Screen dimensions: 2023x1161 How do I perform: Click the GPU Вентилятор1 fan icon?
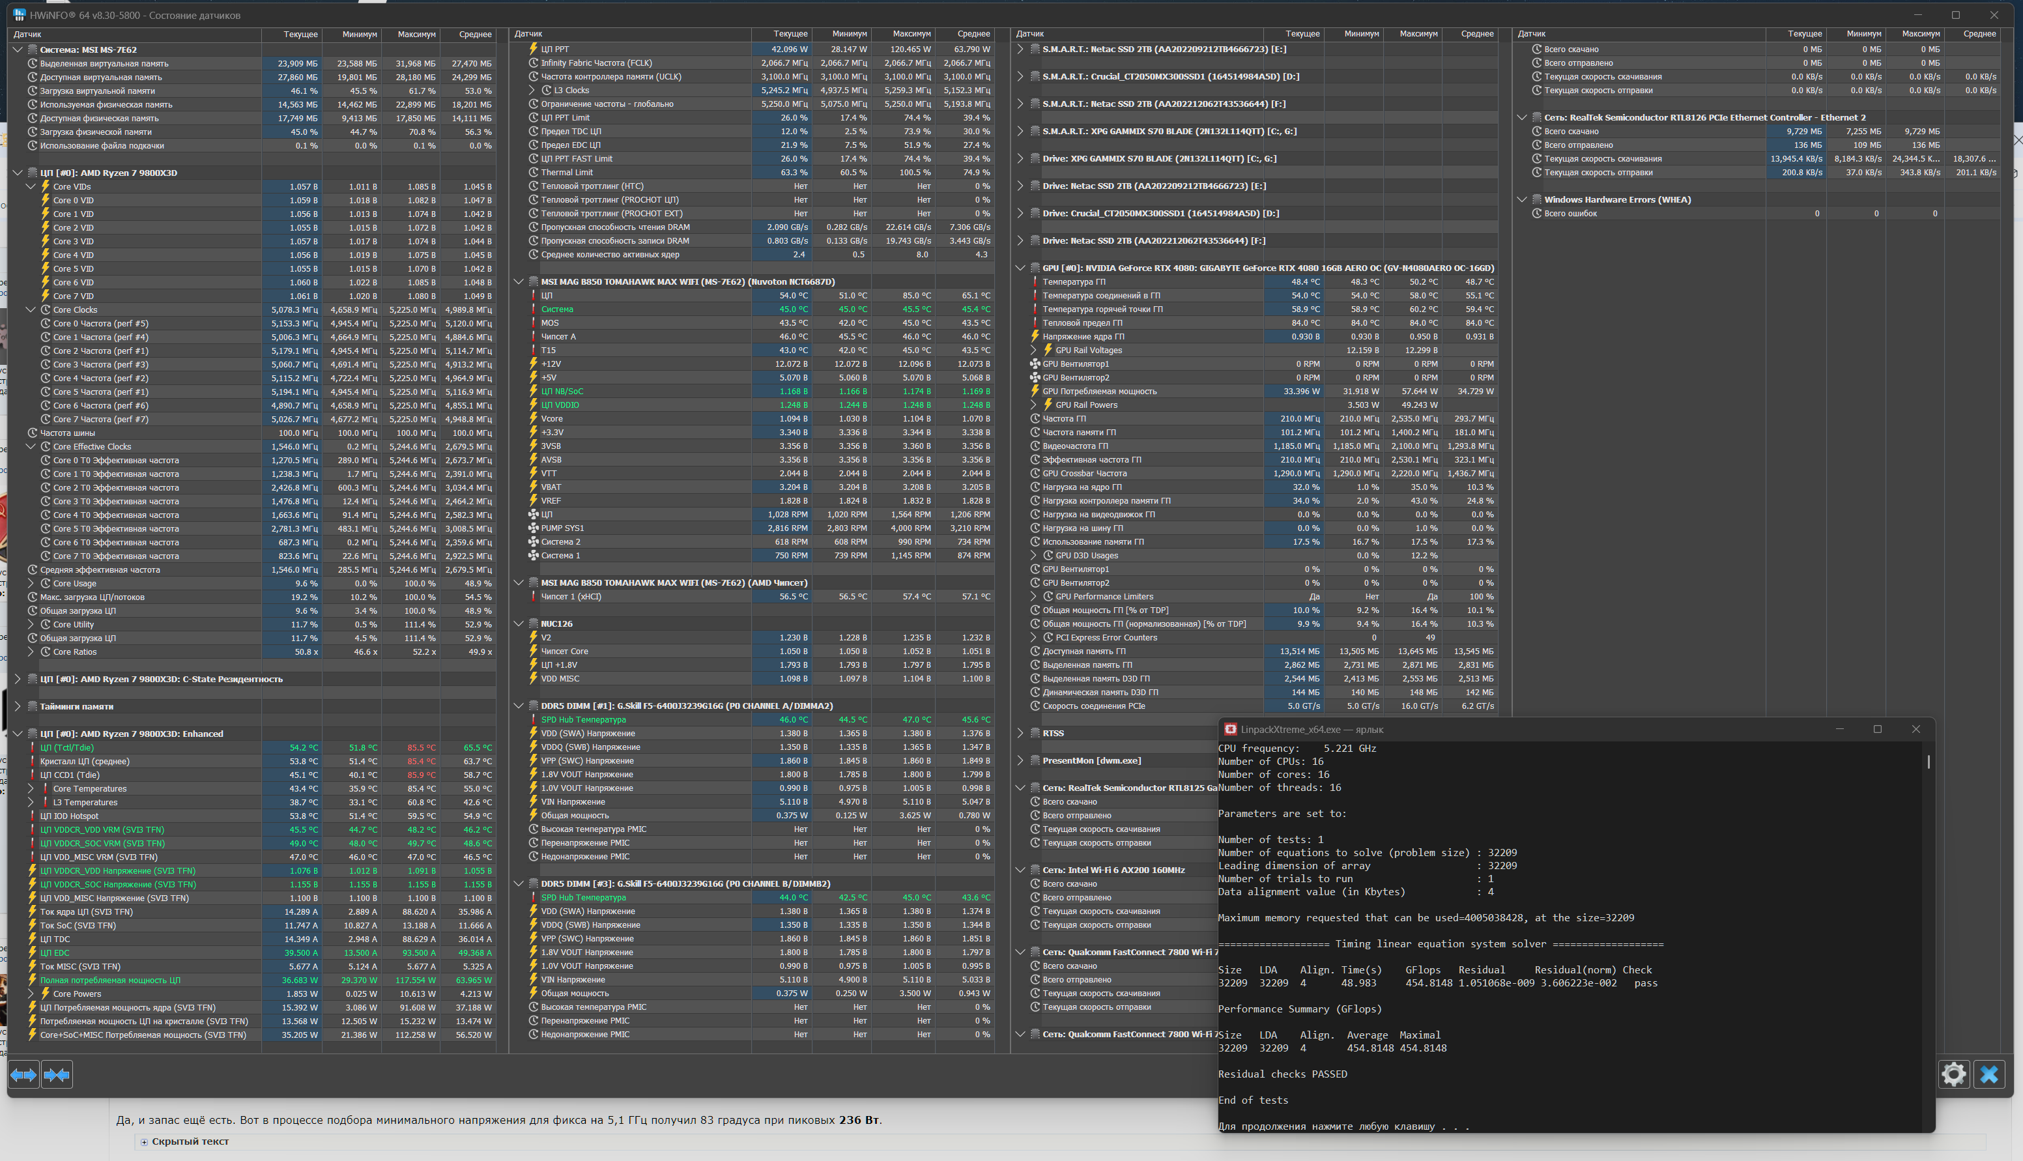click(1035, 364)
